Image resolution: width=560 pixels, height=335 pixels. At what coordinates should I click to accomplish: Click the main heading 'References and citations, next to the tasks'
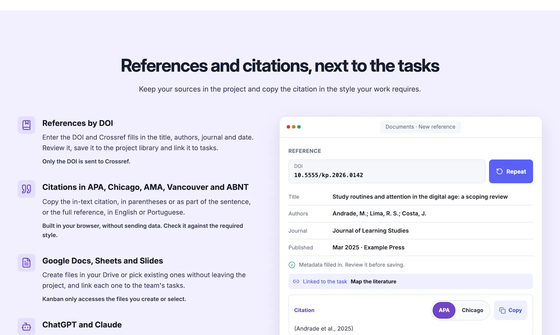(280, 66)
